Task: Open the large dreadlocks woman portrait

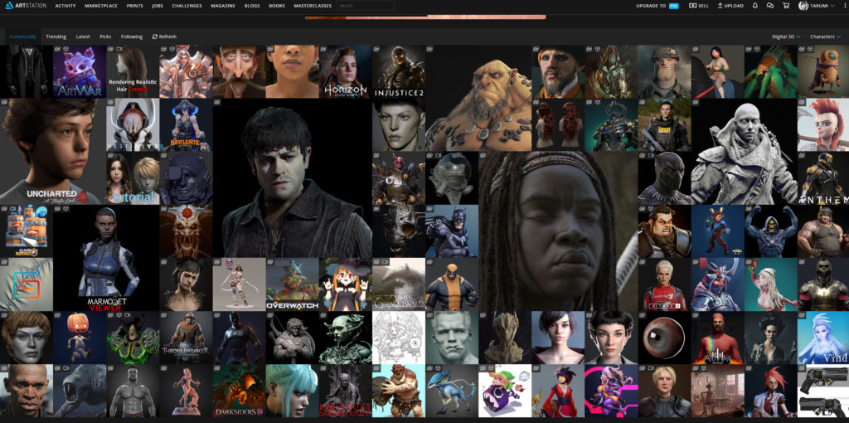Action: (x=558, y=231)
